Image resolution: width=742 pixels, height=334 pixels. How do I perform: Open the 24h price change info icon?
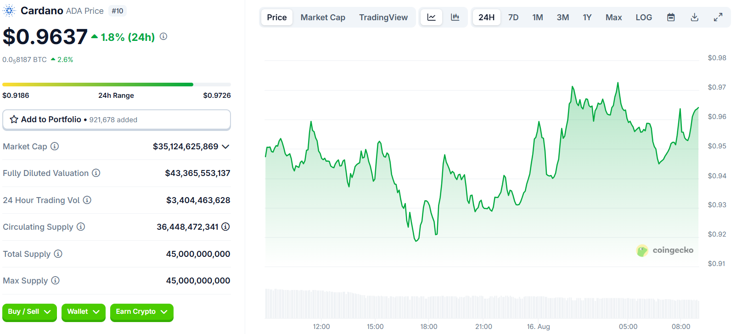click(163, 36)
